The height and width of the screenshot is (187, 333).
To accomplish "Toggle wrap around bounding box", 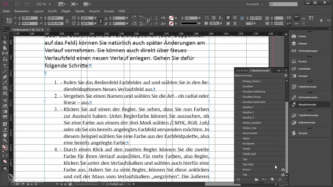I will [235, 18].
